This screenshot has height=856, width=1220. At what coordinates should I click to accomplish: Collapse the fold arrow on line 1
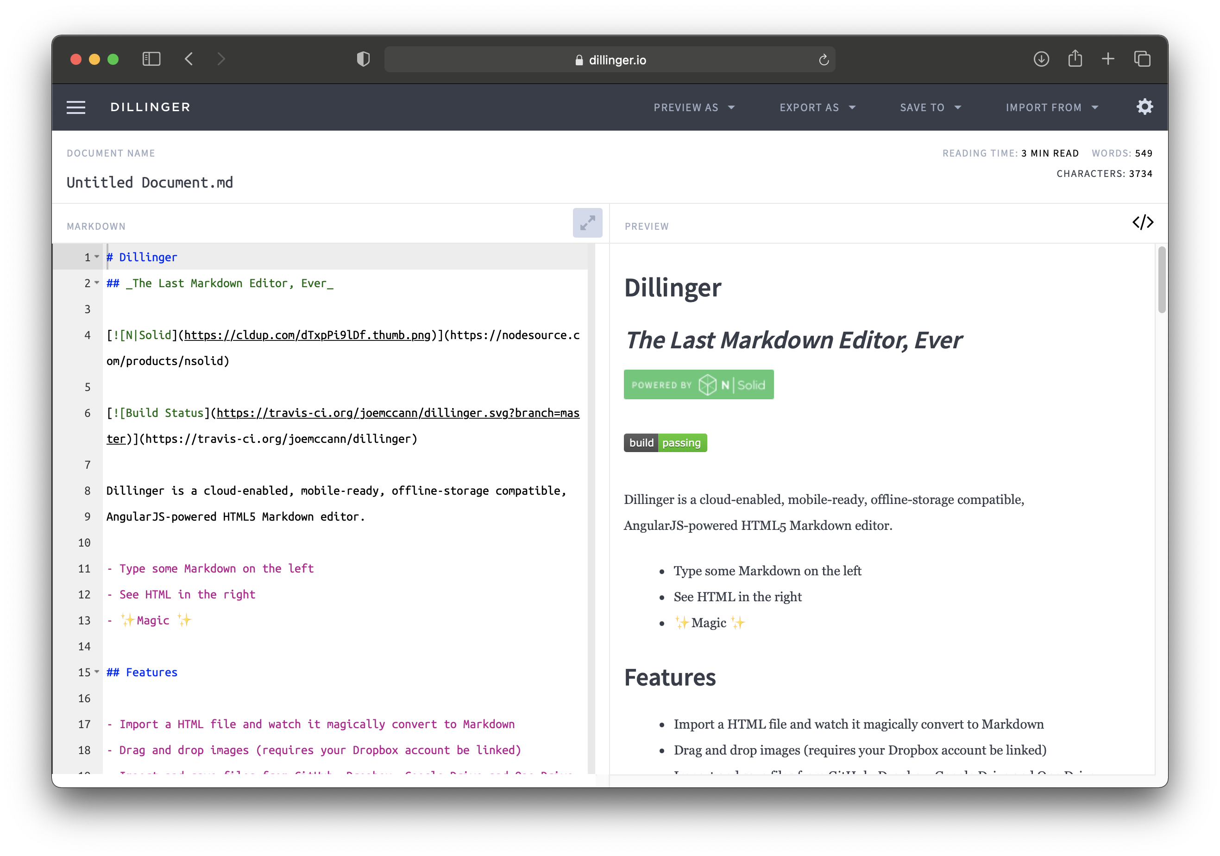tap(97, 257)
